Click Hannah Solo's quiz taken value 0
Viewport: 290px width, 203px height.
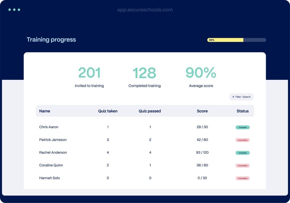pos(108,178)
